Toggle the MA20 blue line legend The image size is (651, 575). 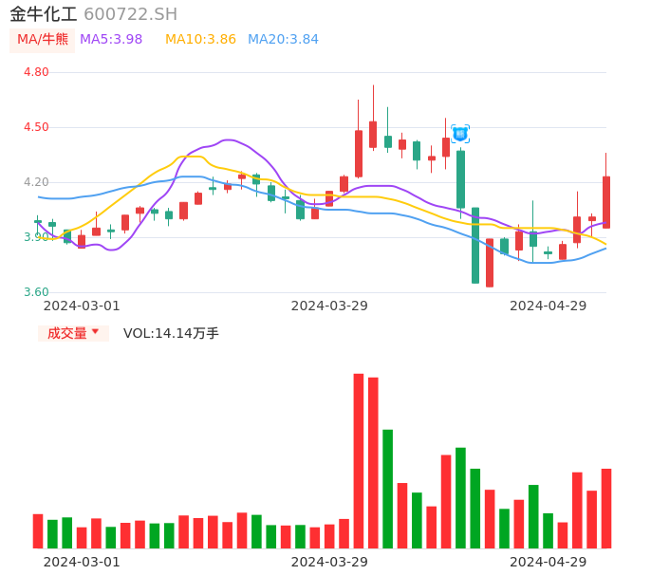point(283,40)
